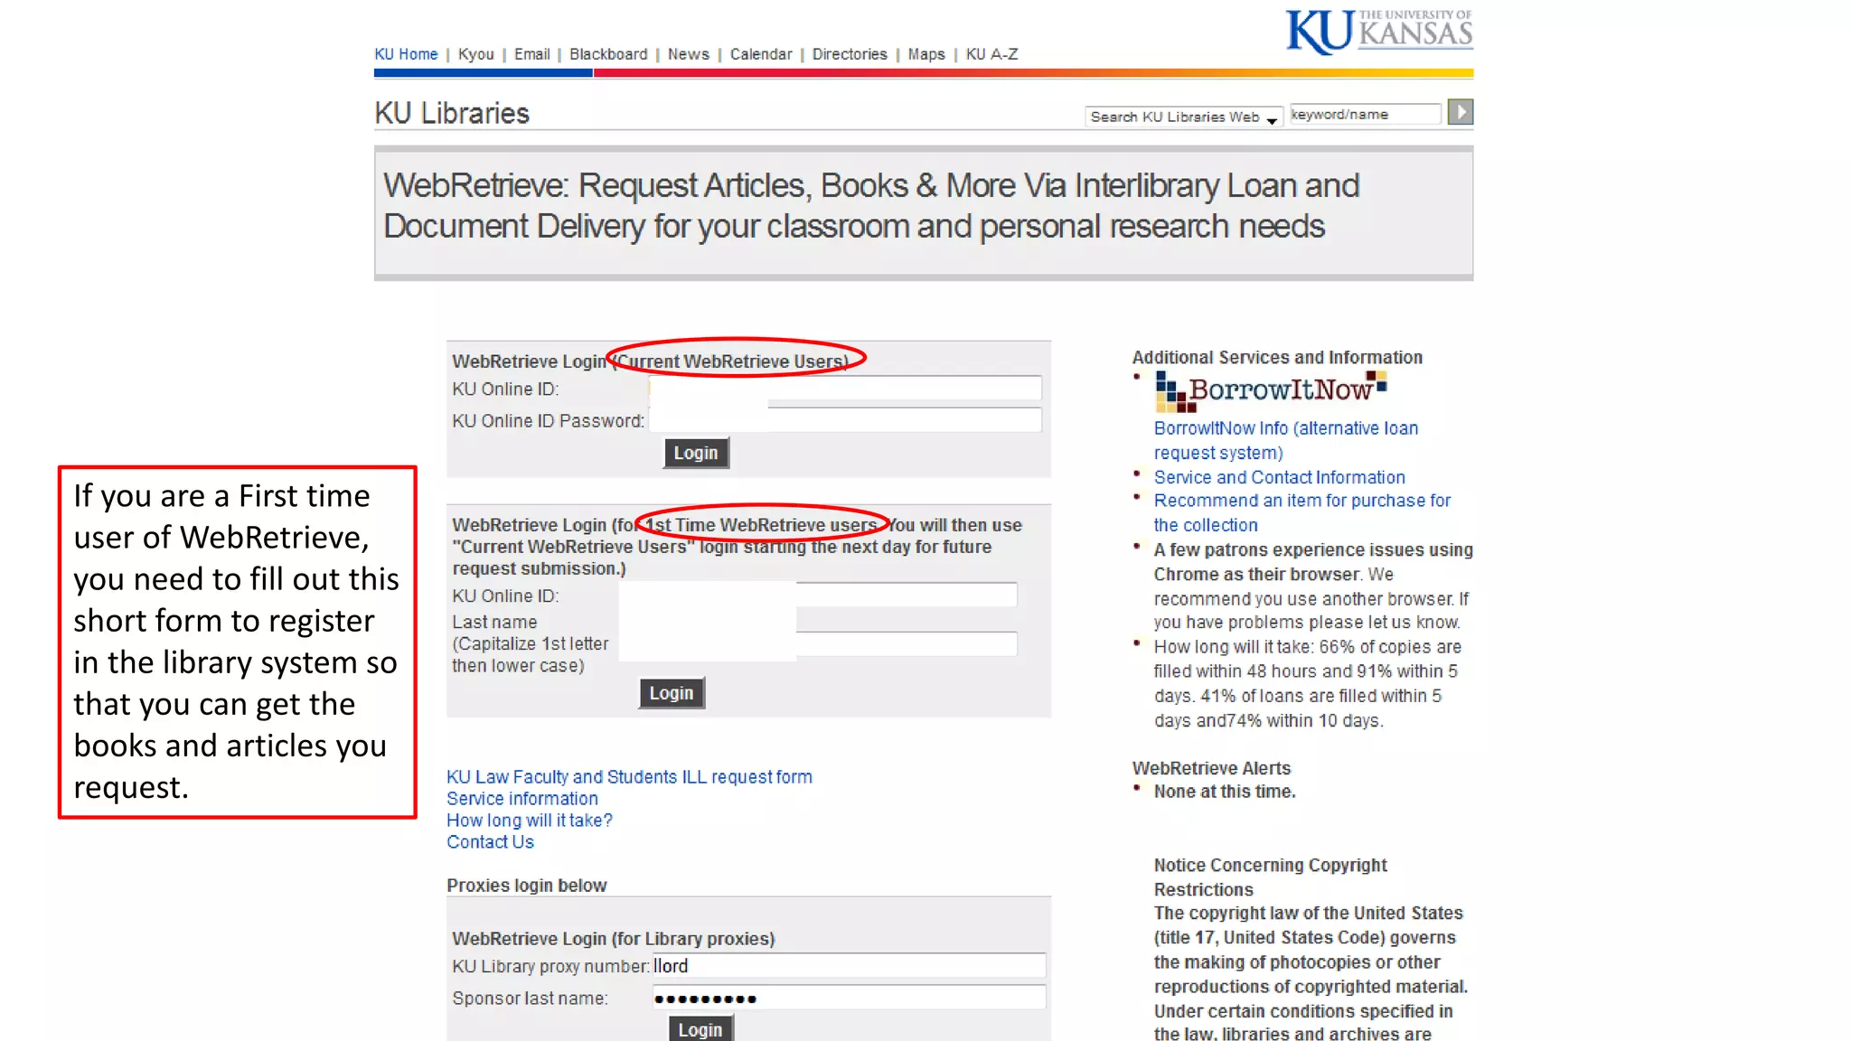Open Service and Contact Information link
Image resolution: width=1851 pixels, height=1041 pixels.
[x=1279, y=477]
